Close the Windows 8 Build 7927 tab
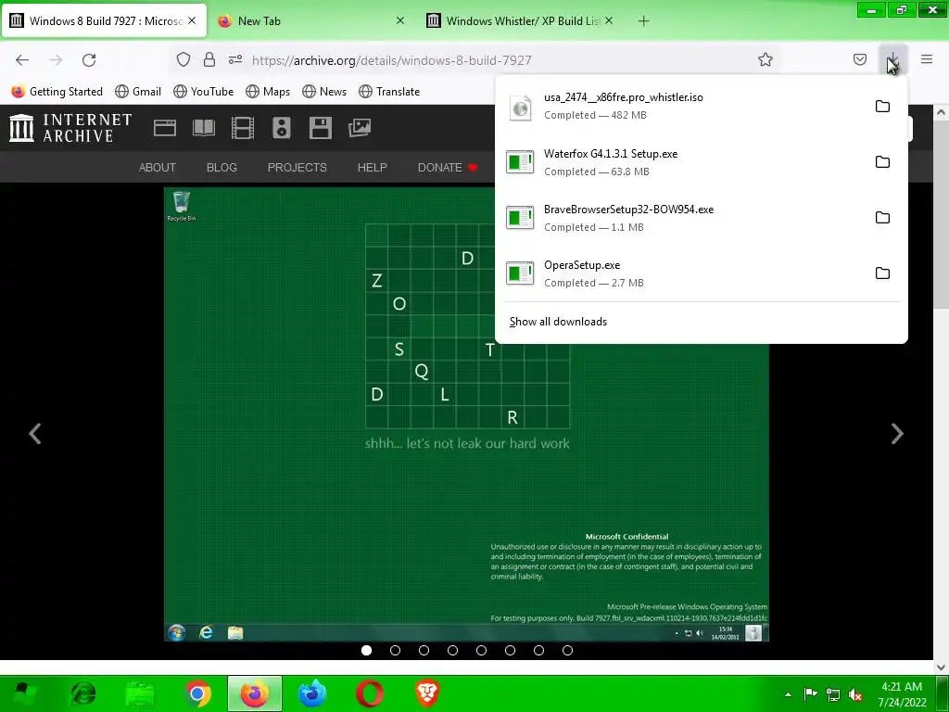 (x=192, y=20)
